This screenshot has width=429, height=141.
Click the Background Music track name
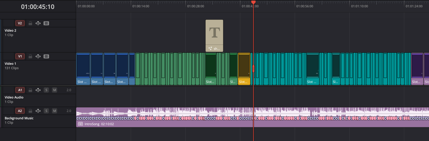[x=19, y=118]
